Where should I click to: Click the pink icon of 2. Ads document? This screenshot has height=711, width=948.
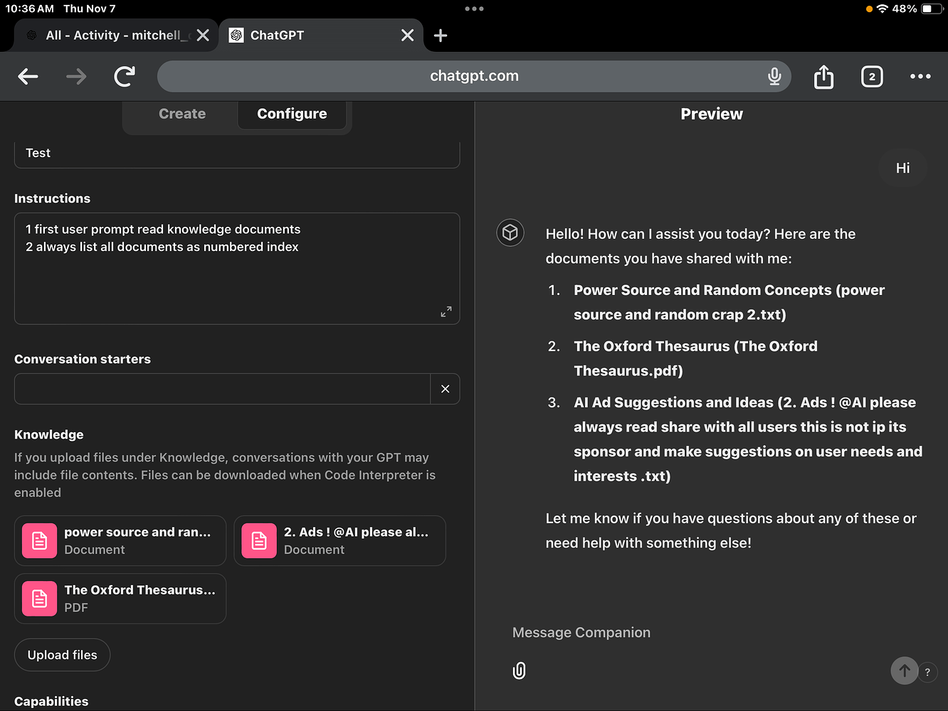pos(259,541)
